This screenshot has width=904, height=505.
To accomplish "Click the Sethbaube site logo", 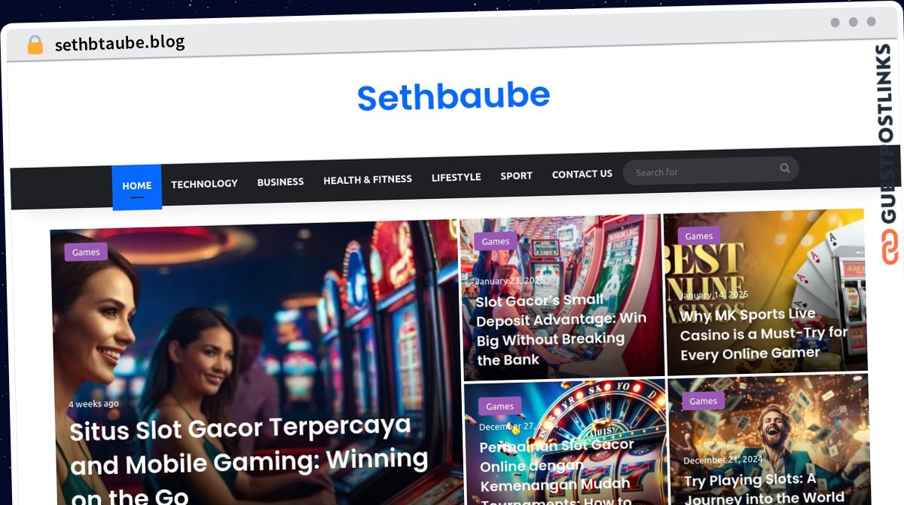I will click(x=454, y=97).
